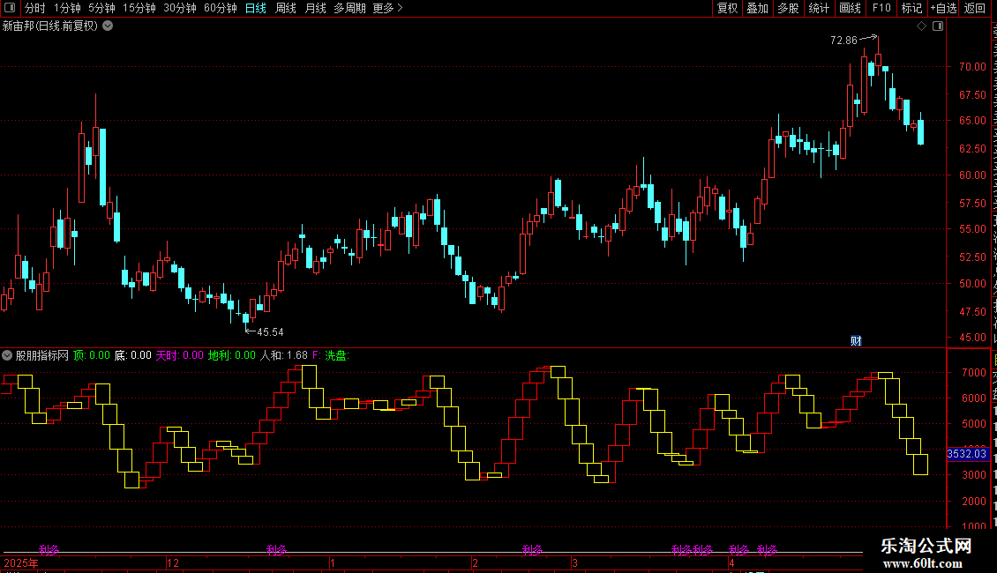The height and width of the screenshot is (573, 997).
Task: Click the 70.00 price axis label
Action: pos(972,67)
